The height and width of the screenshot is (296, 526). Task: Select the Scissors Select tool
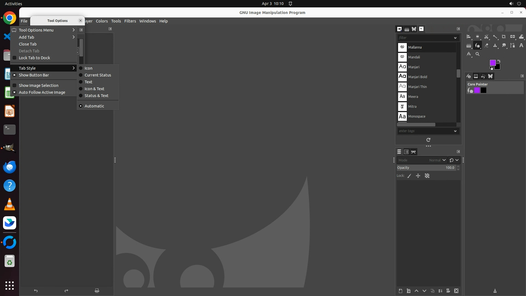486,37
